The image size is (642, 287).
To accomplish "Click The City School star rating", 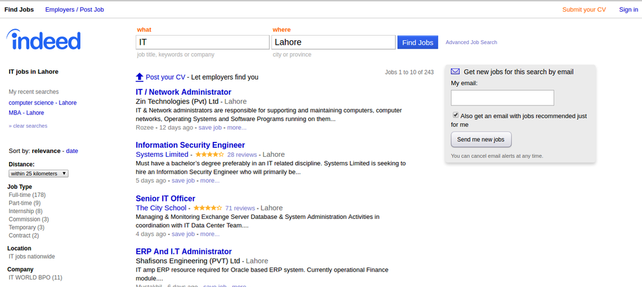I will pyautogui.click(x=206, y=208).
